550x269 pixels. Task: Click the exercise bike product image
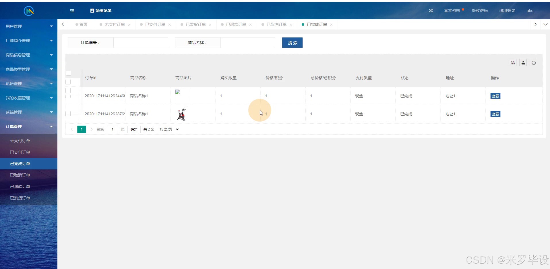point(182,114)
